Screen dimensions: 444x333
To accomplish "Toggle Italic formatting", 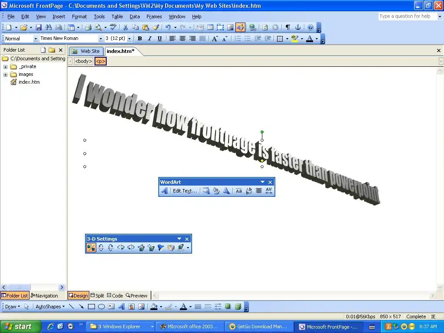I will tap(150, 39).
